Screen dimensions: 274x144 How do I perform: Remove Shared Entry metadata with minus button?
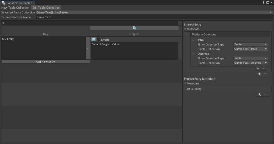265,74
